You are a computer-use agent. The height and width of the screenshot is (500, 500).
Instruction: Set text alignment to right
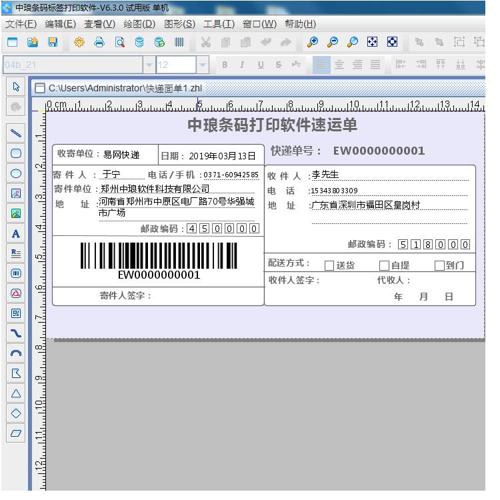[x=357, y=65]
